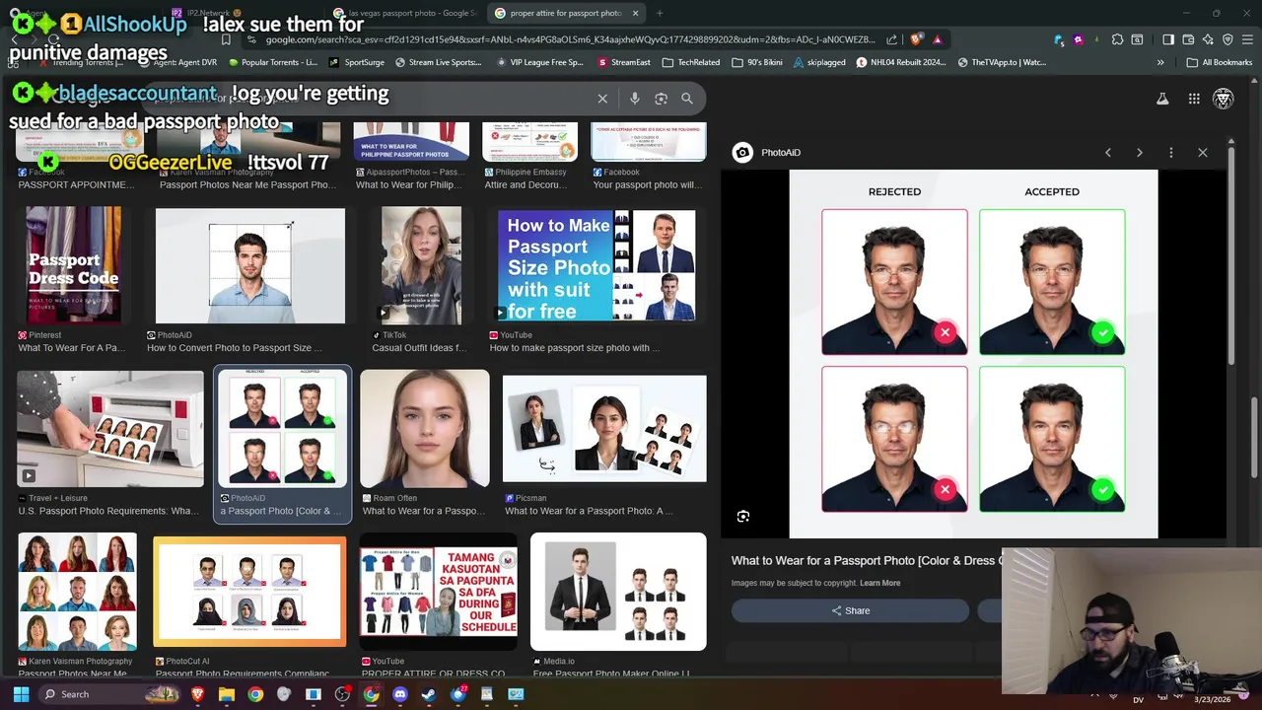
Task: Open TechRelated bookmarks folder
Action: 690,62
